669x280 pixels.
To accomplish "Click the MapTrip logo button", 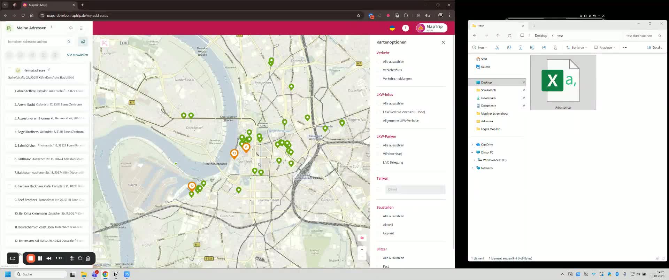I will click(432, 28).
